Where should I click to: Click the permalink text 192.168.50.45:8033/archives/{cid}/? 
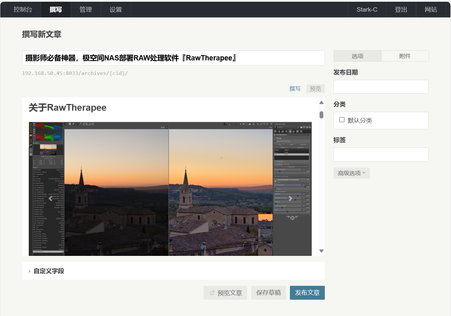coord(75,73)
